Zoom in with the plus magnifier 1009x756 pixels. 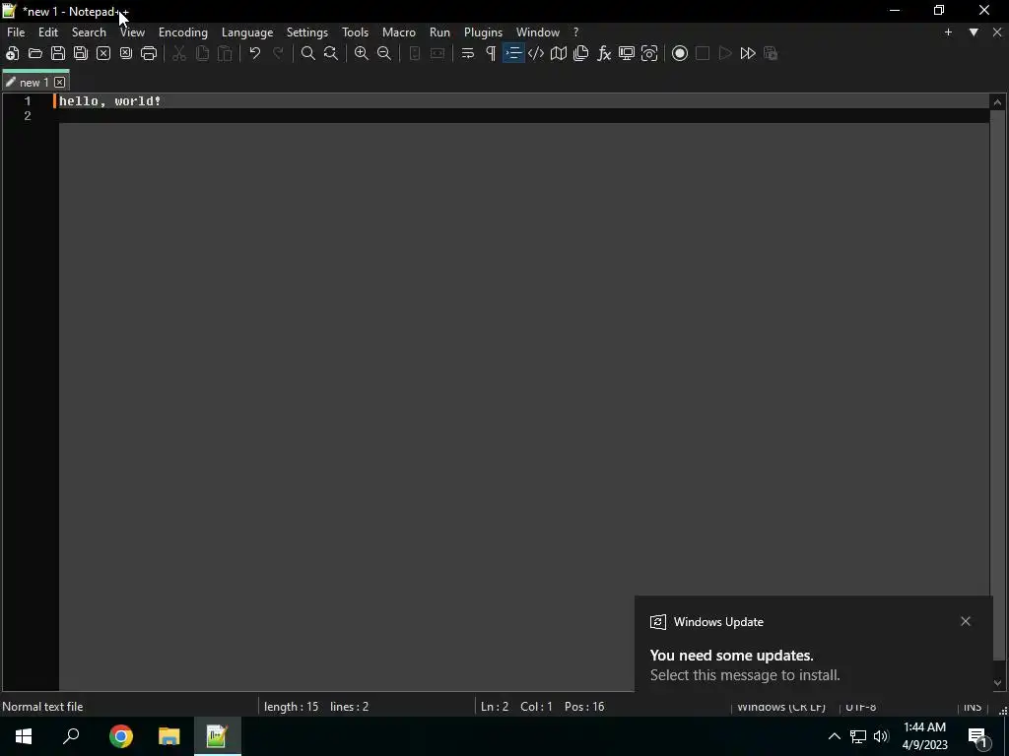click(362, 53)
